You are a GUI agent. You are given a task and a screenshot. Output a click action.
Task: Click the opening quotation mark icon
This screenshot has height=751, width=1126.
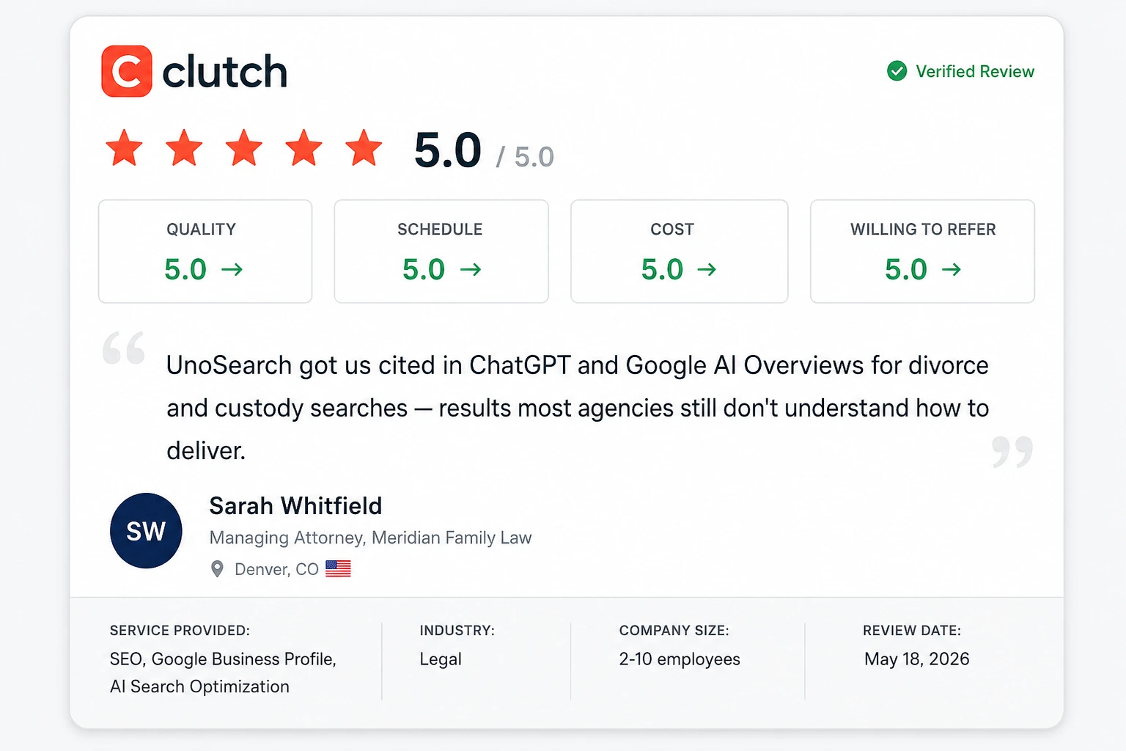(x=124, y=348)
